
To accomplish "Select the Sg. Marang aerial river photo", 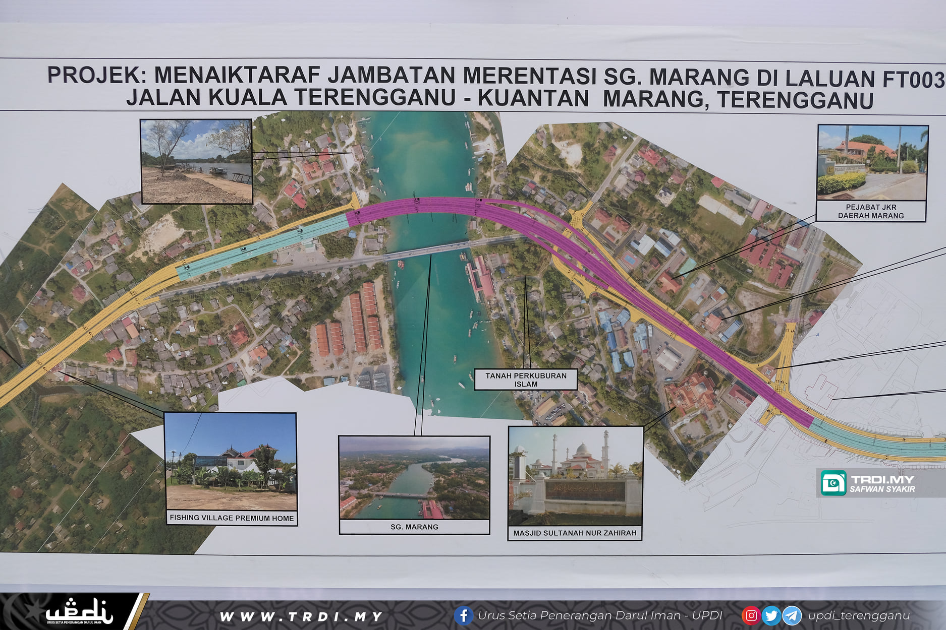I will pyautogui.click(x=414, y=477).
